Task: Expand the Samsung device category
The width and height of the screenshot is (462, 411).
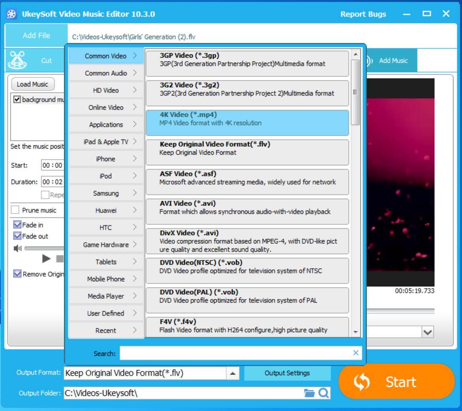Action: pos(106,193)
